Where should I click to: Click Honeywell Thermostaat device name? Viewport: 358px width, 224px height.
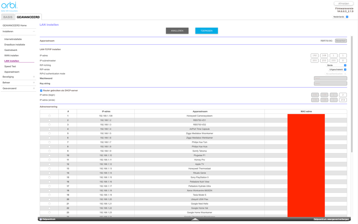200,169
